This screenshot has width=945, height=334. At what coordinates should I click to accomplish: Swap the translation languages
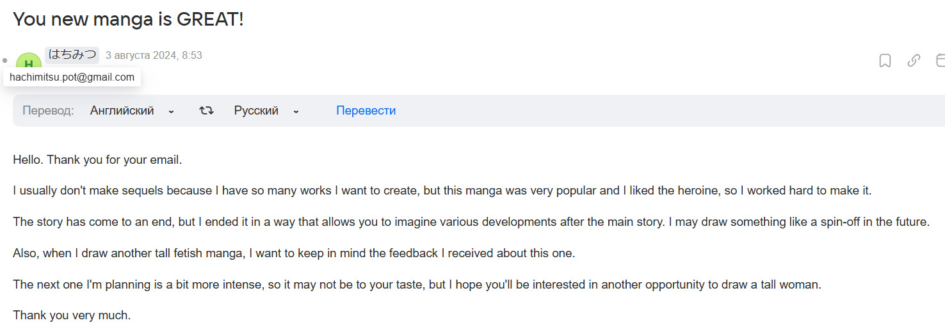coord(206,111)
